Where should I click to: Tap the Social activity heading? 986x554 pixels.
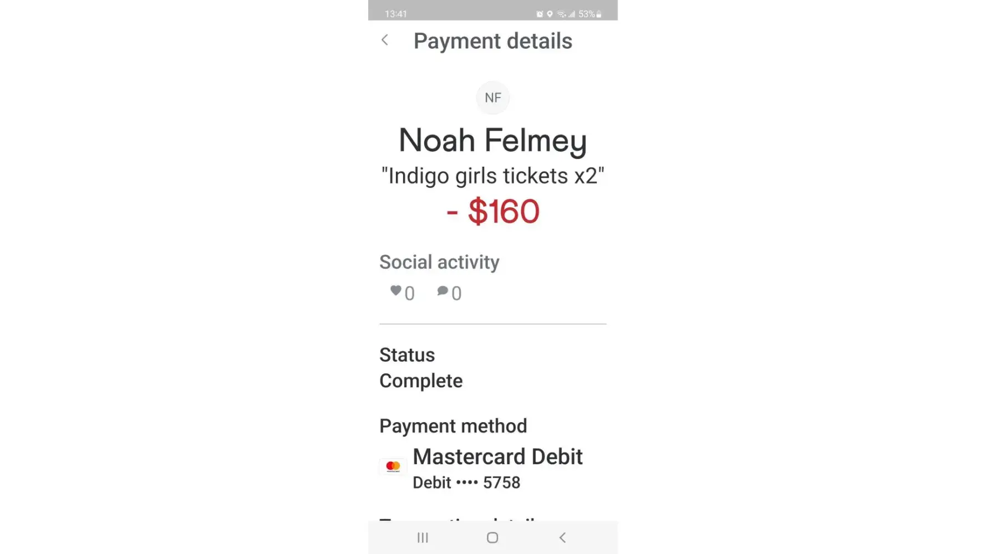[439, 262]
